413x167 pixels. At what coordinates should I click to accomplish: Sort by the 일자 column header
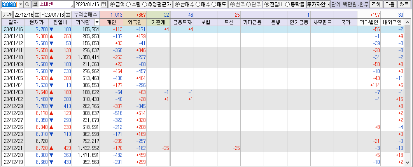(x=13, y=23)
